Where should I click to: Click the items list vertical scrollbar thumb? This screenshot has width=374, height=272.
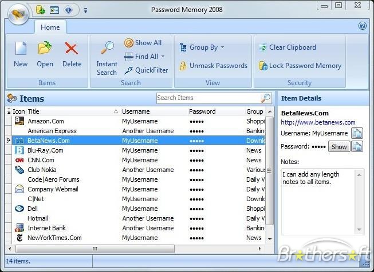click(270, 171)
